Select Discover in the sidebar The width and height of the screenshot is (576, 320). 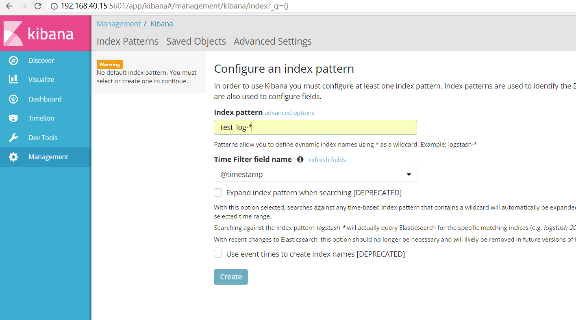click(46, 61)
